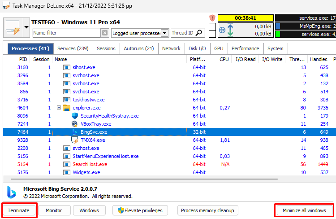Open the Logged user processes dropdown

pos(164,33)
